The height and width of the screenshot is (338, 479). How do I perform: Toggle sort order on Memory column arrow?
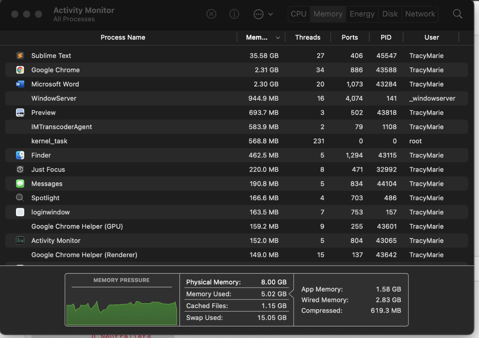pyautogui.click(x=278, y=38)
